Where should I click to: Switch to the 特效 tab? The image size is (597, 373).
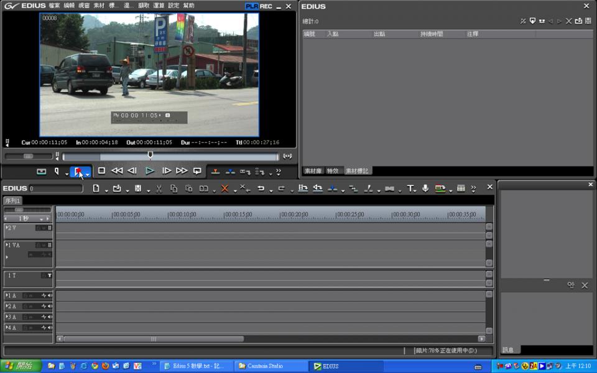333,171
